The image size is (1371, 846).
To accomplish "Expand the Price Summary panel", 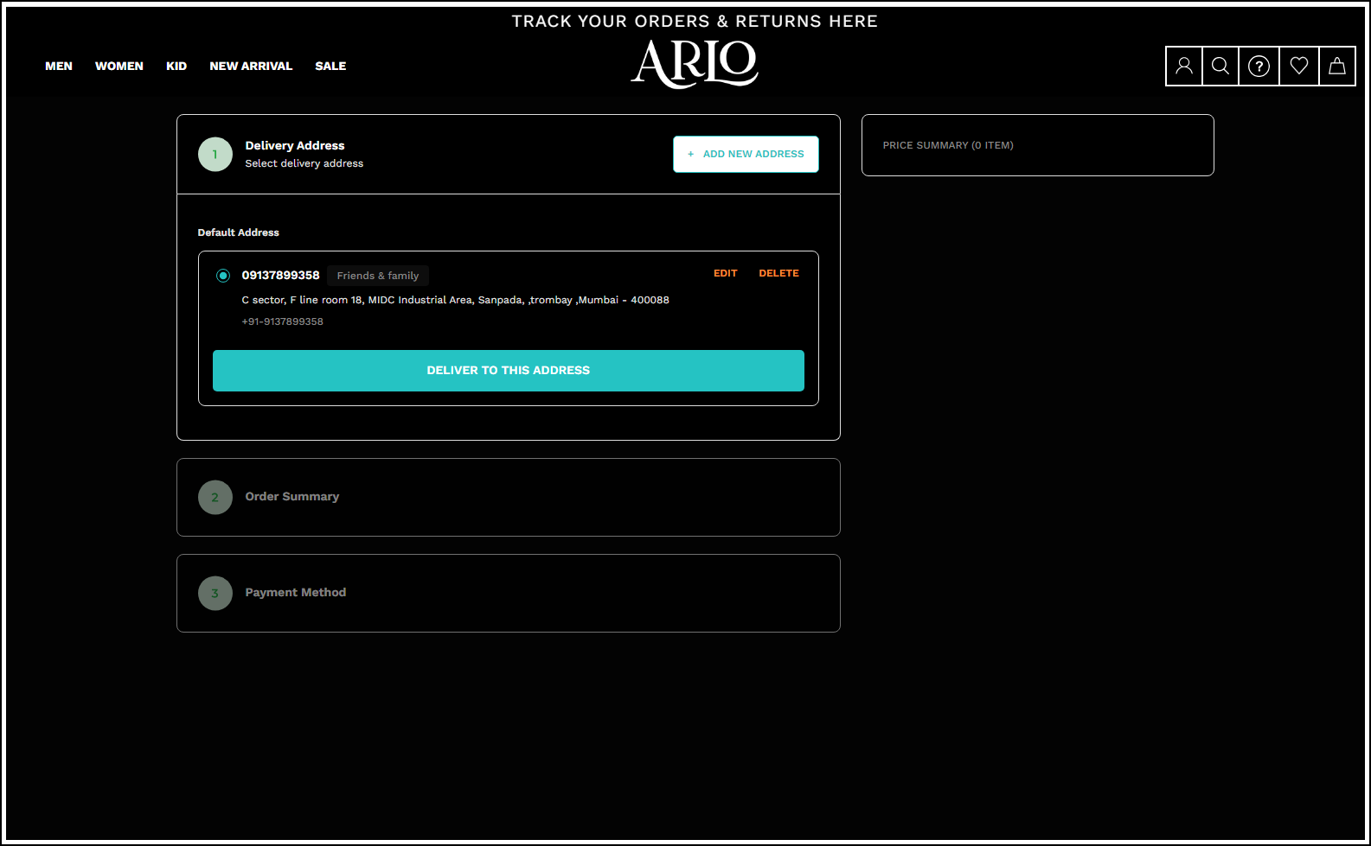I will pos(948,145).
